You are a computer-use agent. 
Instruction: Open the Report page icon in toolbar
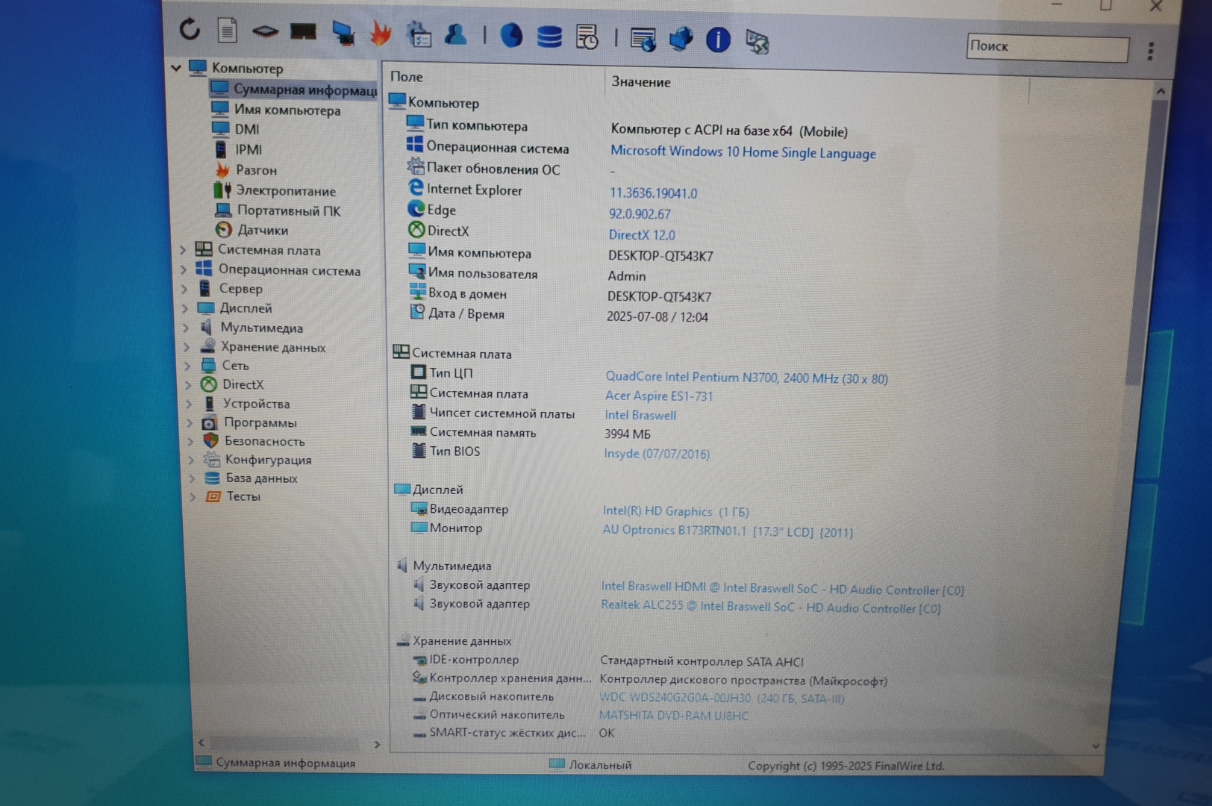pos(227,31)
